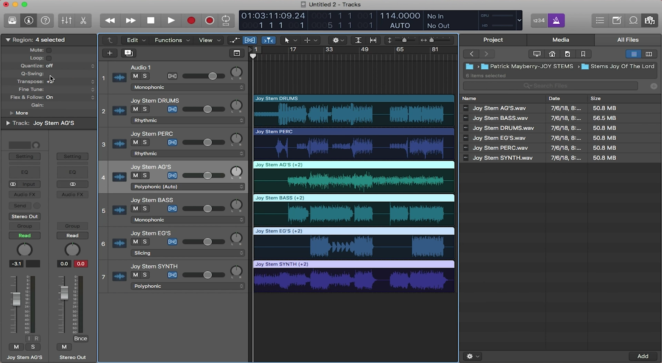Open the Functions menu in toolbar
662x363 pixels.
pos(171,40)
